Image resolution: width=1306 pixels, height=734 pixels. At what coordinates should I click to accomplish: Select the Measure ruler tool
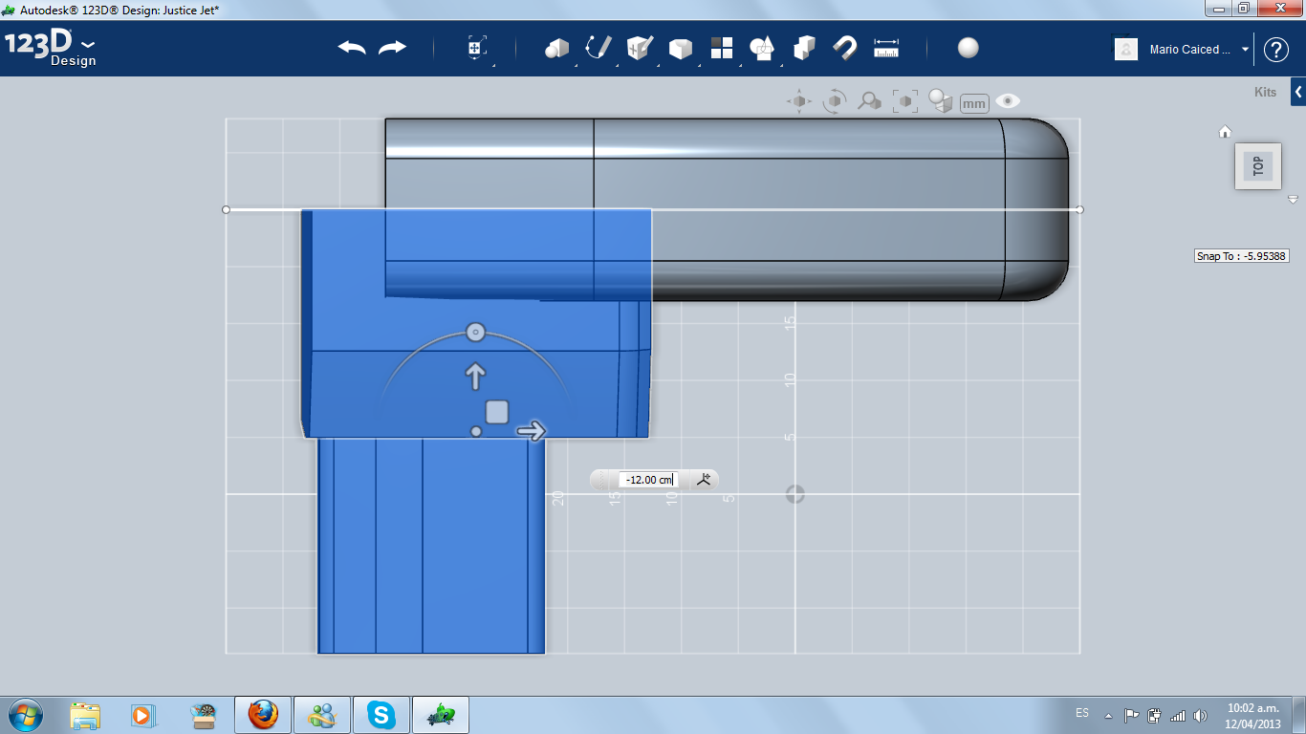click(x=886, y=48)
